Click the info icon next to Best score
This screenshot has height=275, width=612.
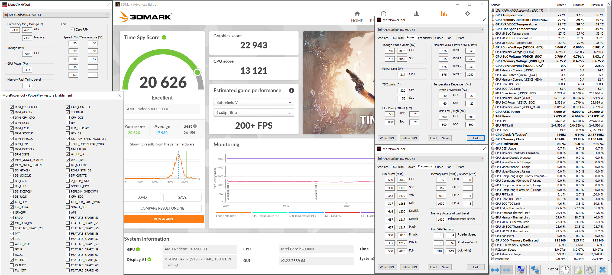[195, 126]
